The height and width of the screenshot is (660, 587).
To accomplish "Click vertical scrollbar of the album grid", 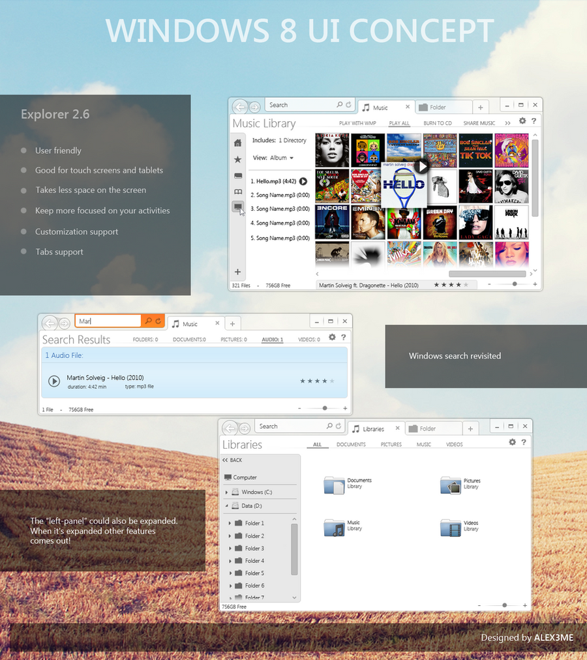I will click(535, 177).
